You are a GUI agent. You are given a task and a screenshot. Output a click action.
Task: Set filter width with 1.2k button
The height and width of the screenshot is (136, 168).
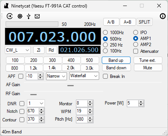point(34,68)
